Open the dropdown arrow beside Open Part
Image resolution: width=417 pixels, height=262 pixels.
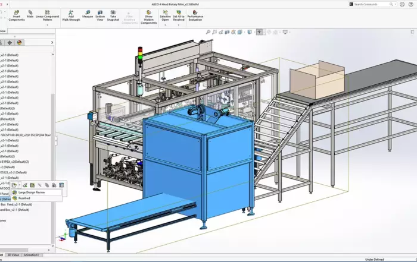coord(20,185)
